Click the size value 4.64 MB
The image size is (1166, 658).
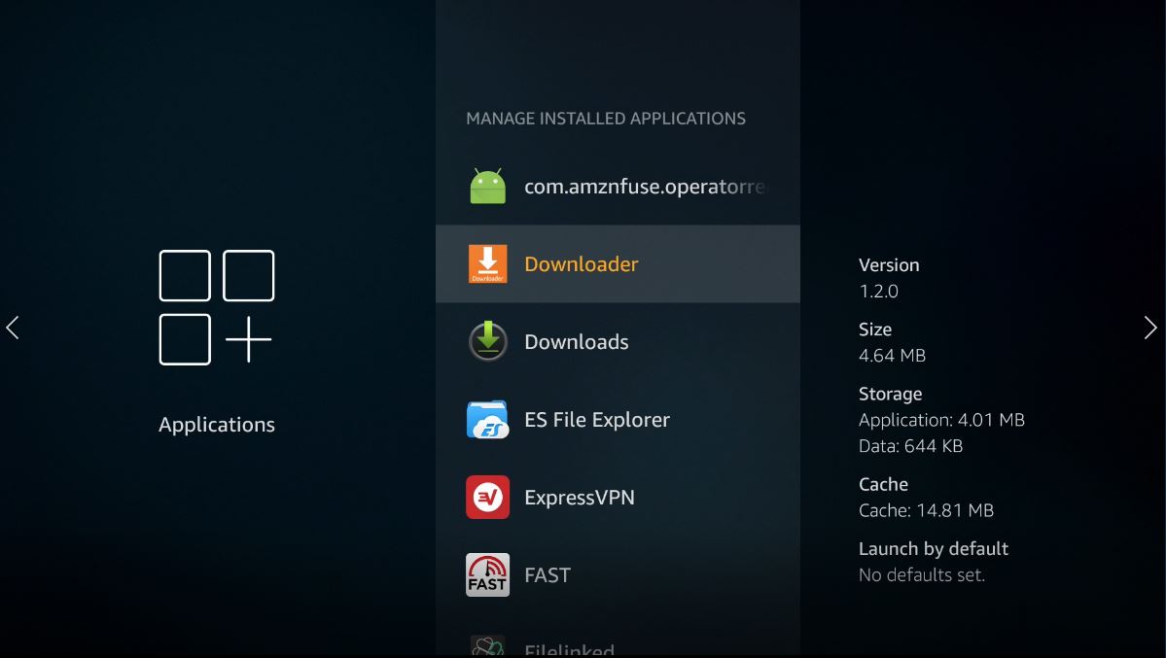pyautogui.click(x=893, y=356)
